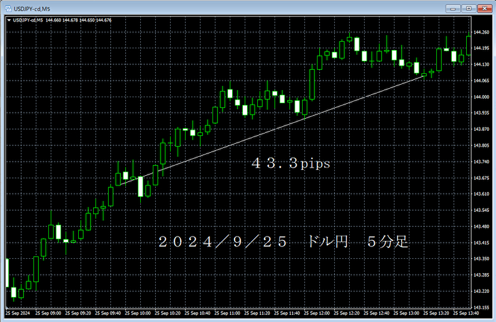Close the USDJPY-cd,M5 chart window
This screenshot has width=496, height=322.
click(x=484, y=8)
